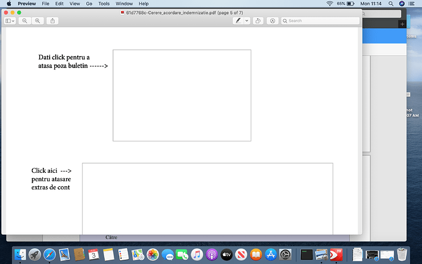Open the Share button in Preview toolbar
Viewport: 422px width, 264px height.
(53, 21)
